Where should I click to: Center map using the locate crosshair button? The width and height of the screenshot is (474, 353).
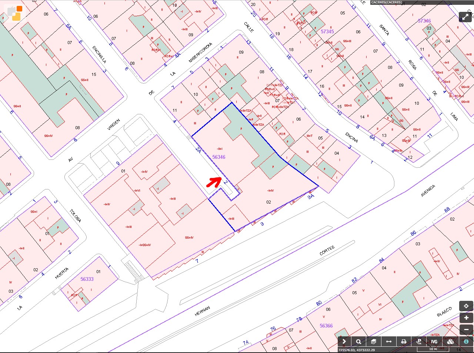tap(466, 306)
